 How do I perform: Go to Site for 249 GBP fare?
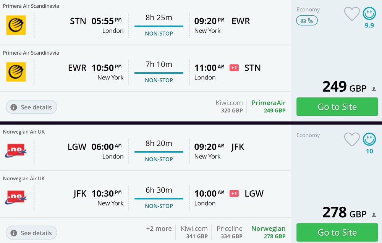[x=337, y=107]
